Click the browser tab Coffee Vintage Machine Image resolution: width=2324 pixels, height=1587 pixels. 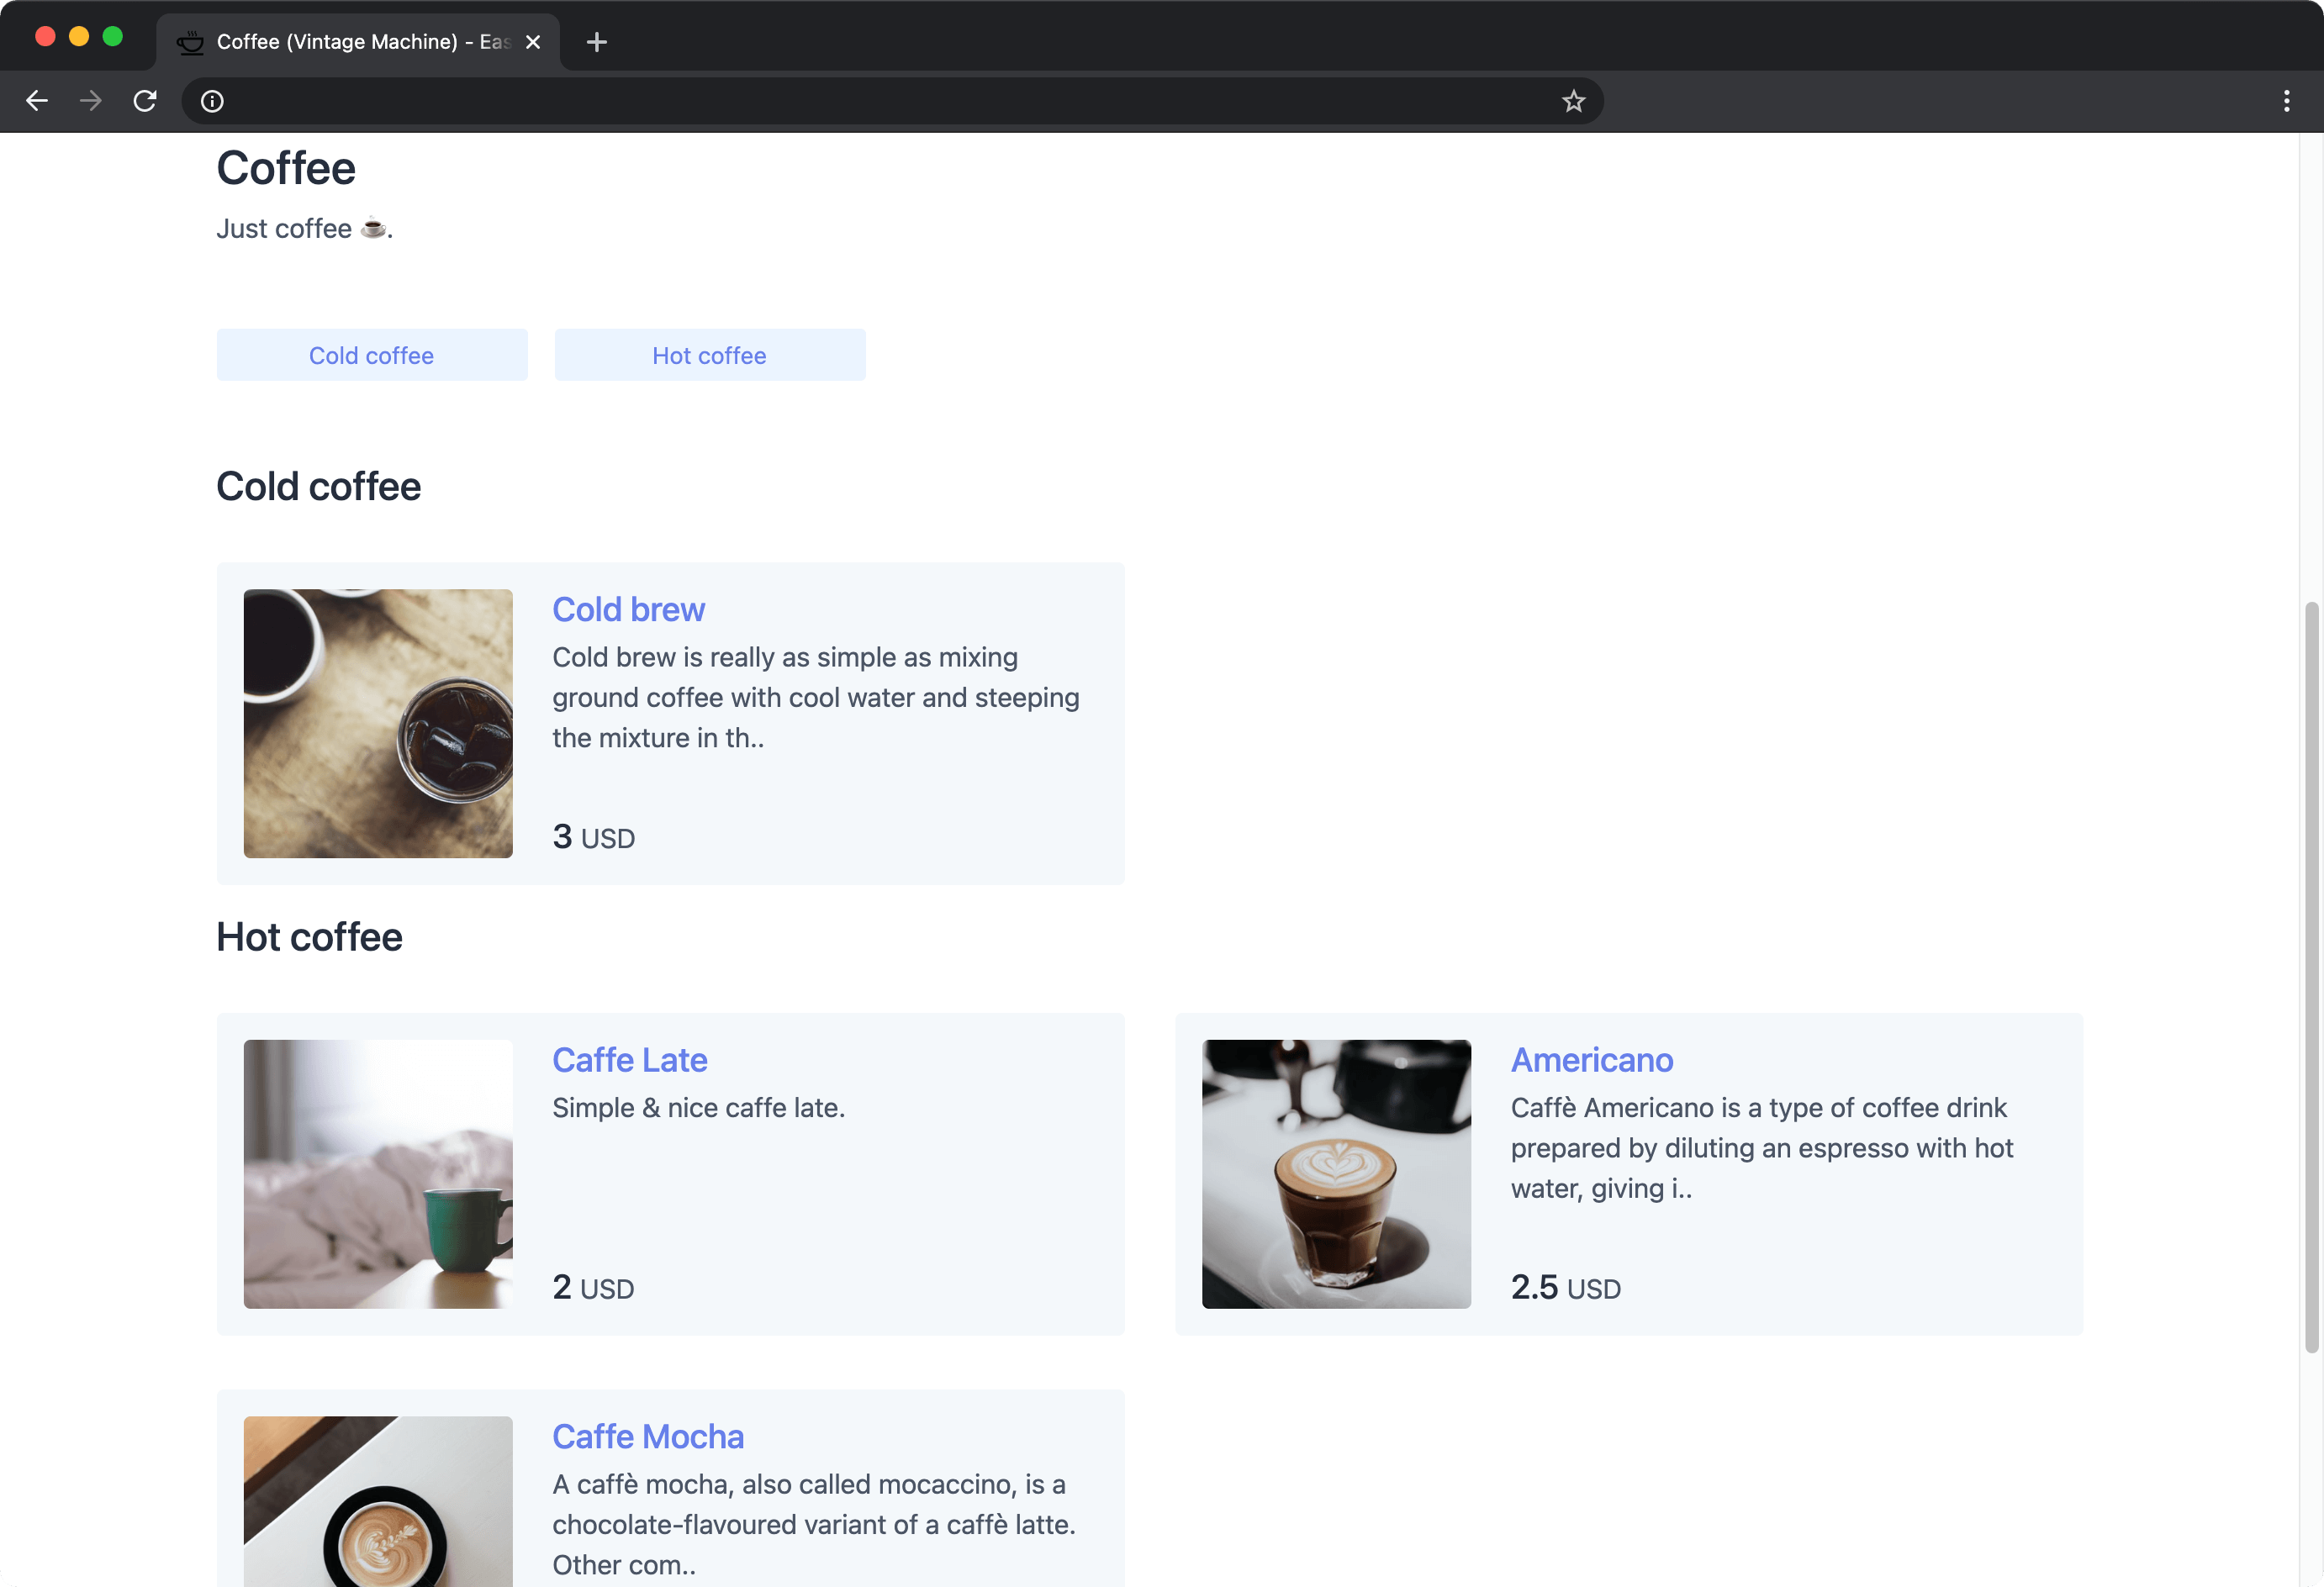coord(353,39)
